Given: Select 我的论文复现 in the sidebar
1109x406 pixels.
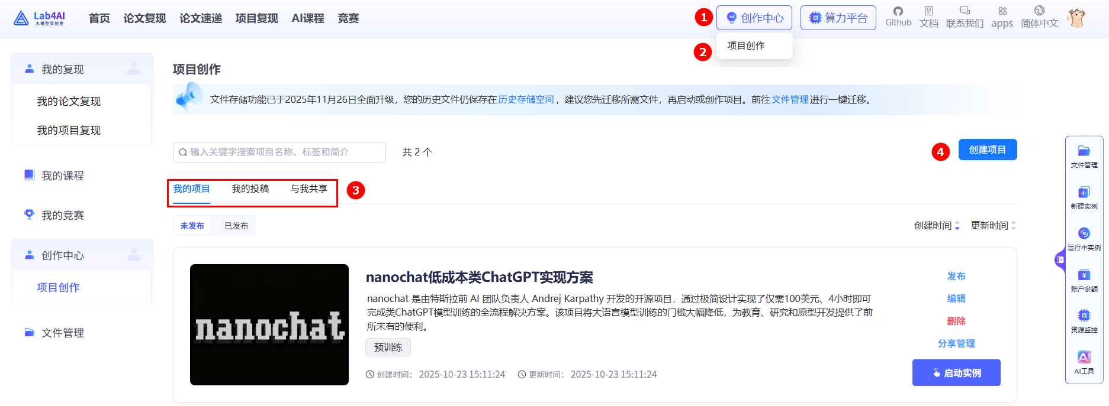Looking at the screenshot, I should [x=69, y=101].
